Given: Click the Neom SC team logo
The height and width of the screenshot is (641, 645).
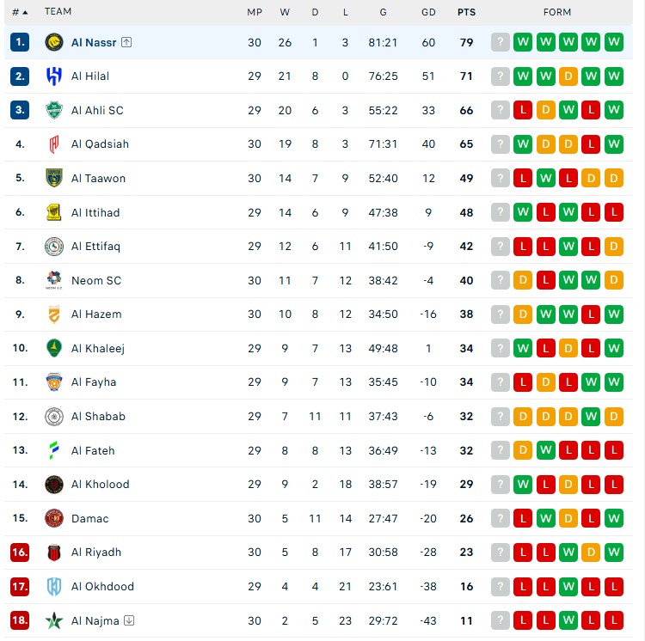Looking at the screenshot, I should (54, 280).
